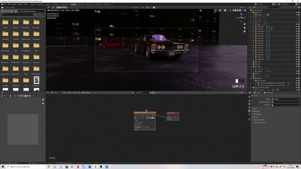301x169 pixels.
Task: Click file browser search field
Action: pos(17,15)
